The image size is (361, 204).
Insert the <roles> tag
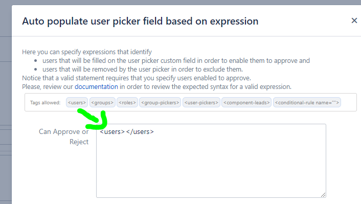(x=127, y=102)
